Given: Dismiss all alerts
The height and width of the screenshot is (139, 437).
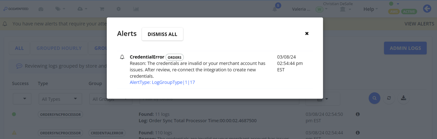Looking at the screenshot, I should (162, 34).
